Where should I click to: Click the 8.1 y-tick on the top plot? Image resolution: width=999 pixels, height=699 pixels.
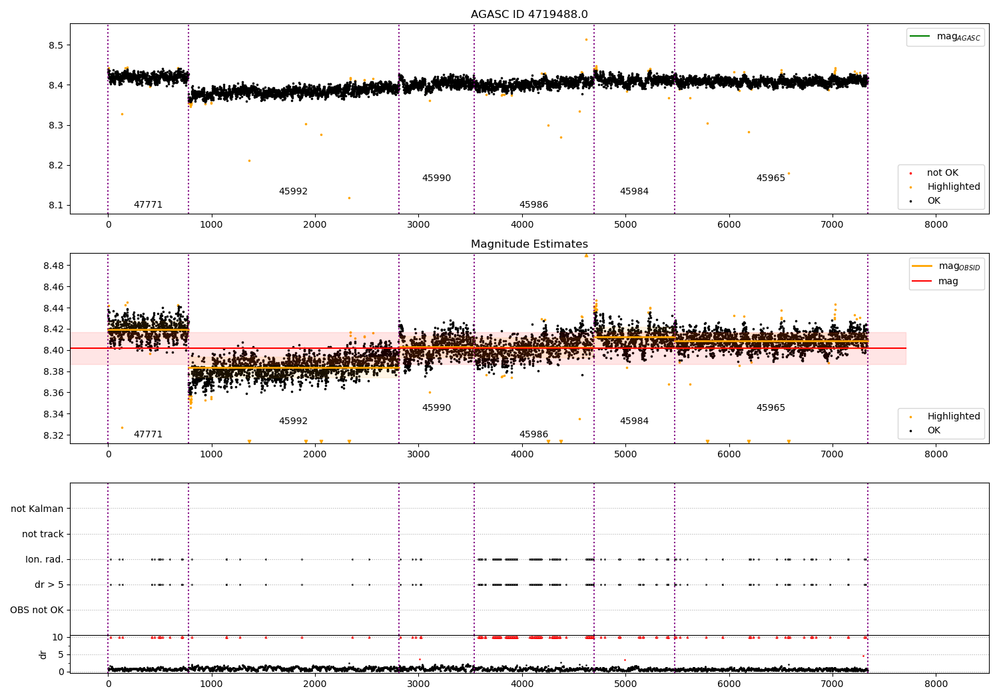click(56, 206)
